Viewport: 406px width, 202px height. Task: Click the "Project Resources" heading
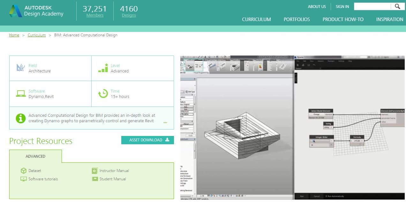point(41,141)
